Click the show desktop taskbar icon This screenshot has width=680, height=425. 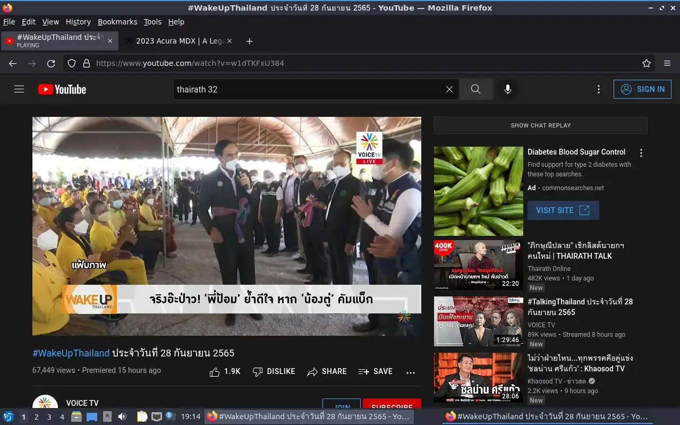point(92,416)
